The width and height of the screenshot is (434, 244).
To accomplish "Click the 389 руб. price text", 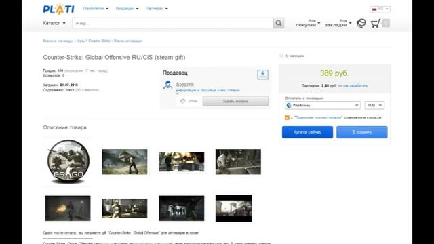I will tap(334, 73).
